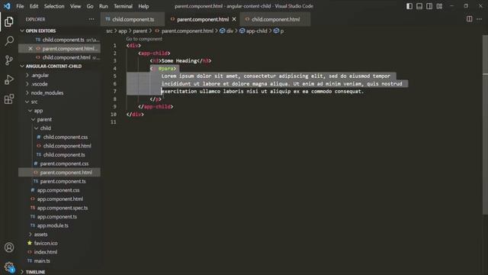Open the Selection menu
This screenshot has height=275, width=488.
pos(54,6)
